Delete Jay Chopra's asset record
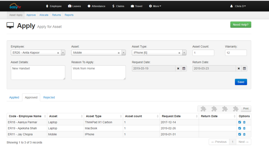Image resolution: width=269 pixels, height=157 pixels. pyautogui.click(x=245, y=134)
